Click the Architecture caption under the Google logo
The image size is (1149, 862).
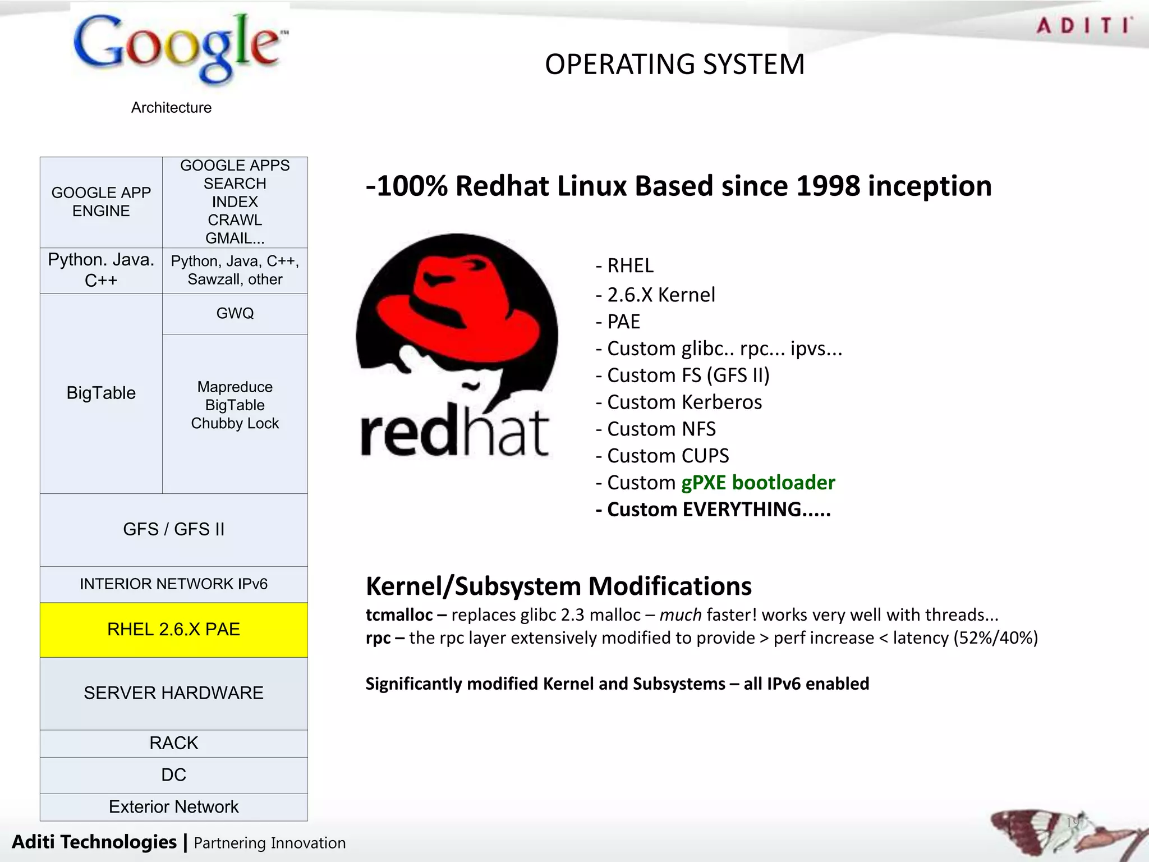171,108
